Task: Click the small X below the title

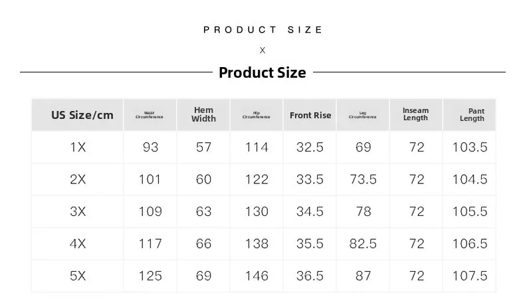Action: (262, 51)
